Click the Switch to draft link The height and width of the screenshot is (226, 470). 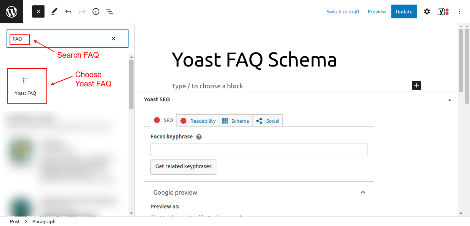343,11
